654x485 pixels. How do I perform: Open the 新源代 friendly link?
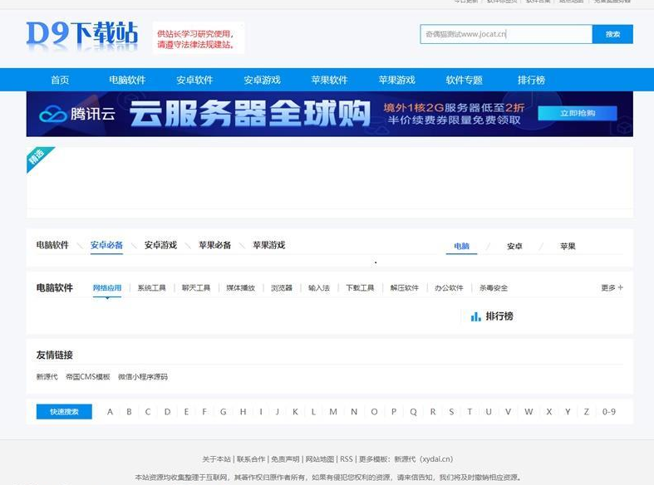47,377
